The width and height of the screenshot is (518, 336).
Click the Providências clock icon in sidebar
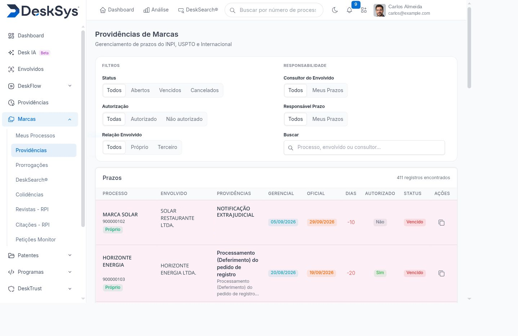point(11,103)
